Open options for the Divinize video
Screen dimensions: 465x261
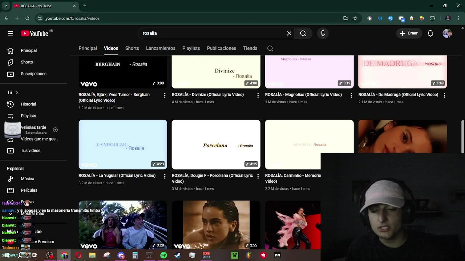tap(258, 95)
